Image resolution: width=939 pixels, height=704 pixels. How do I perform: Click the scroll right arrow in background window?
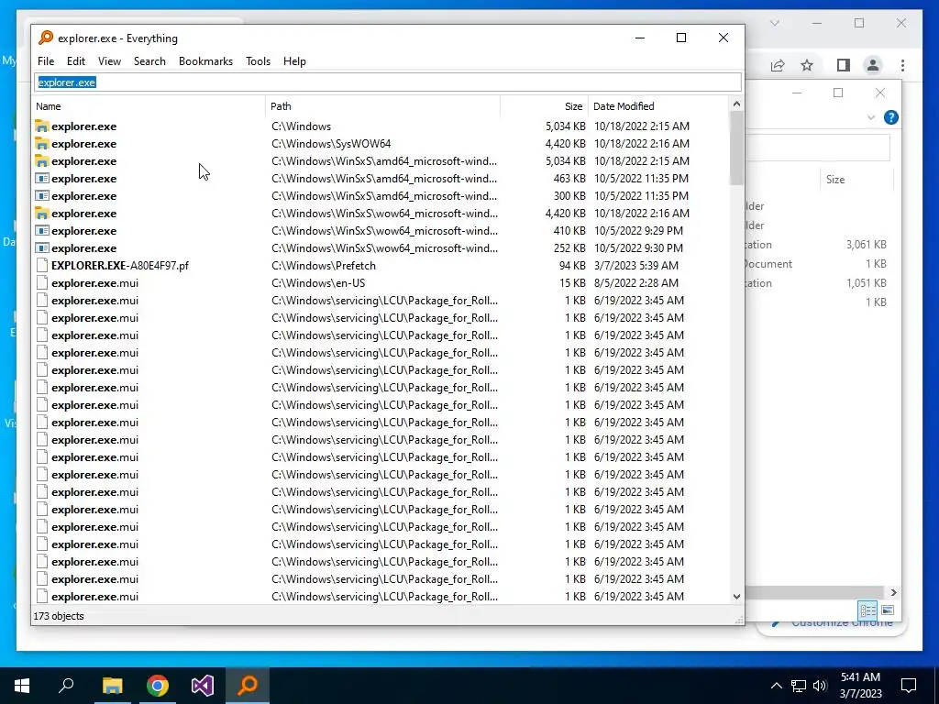893,592
